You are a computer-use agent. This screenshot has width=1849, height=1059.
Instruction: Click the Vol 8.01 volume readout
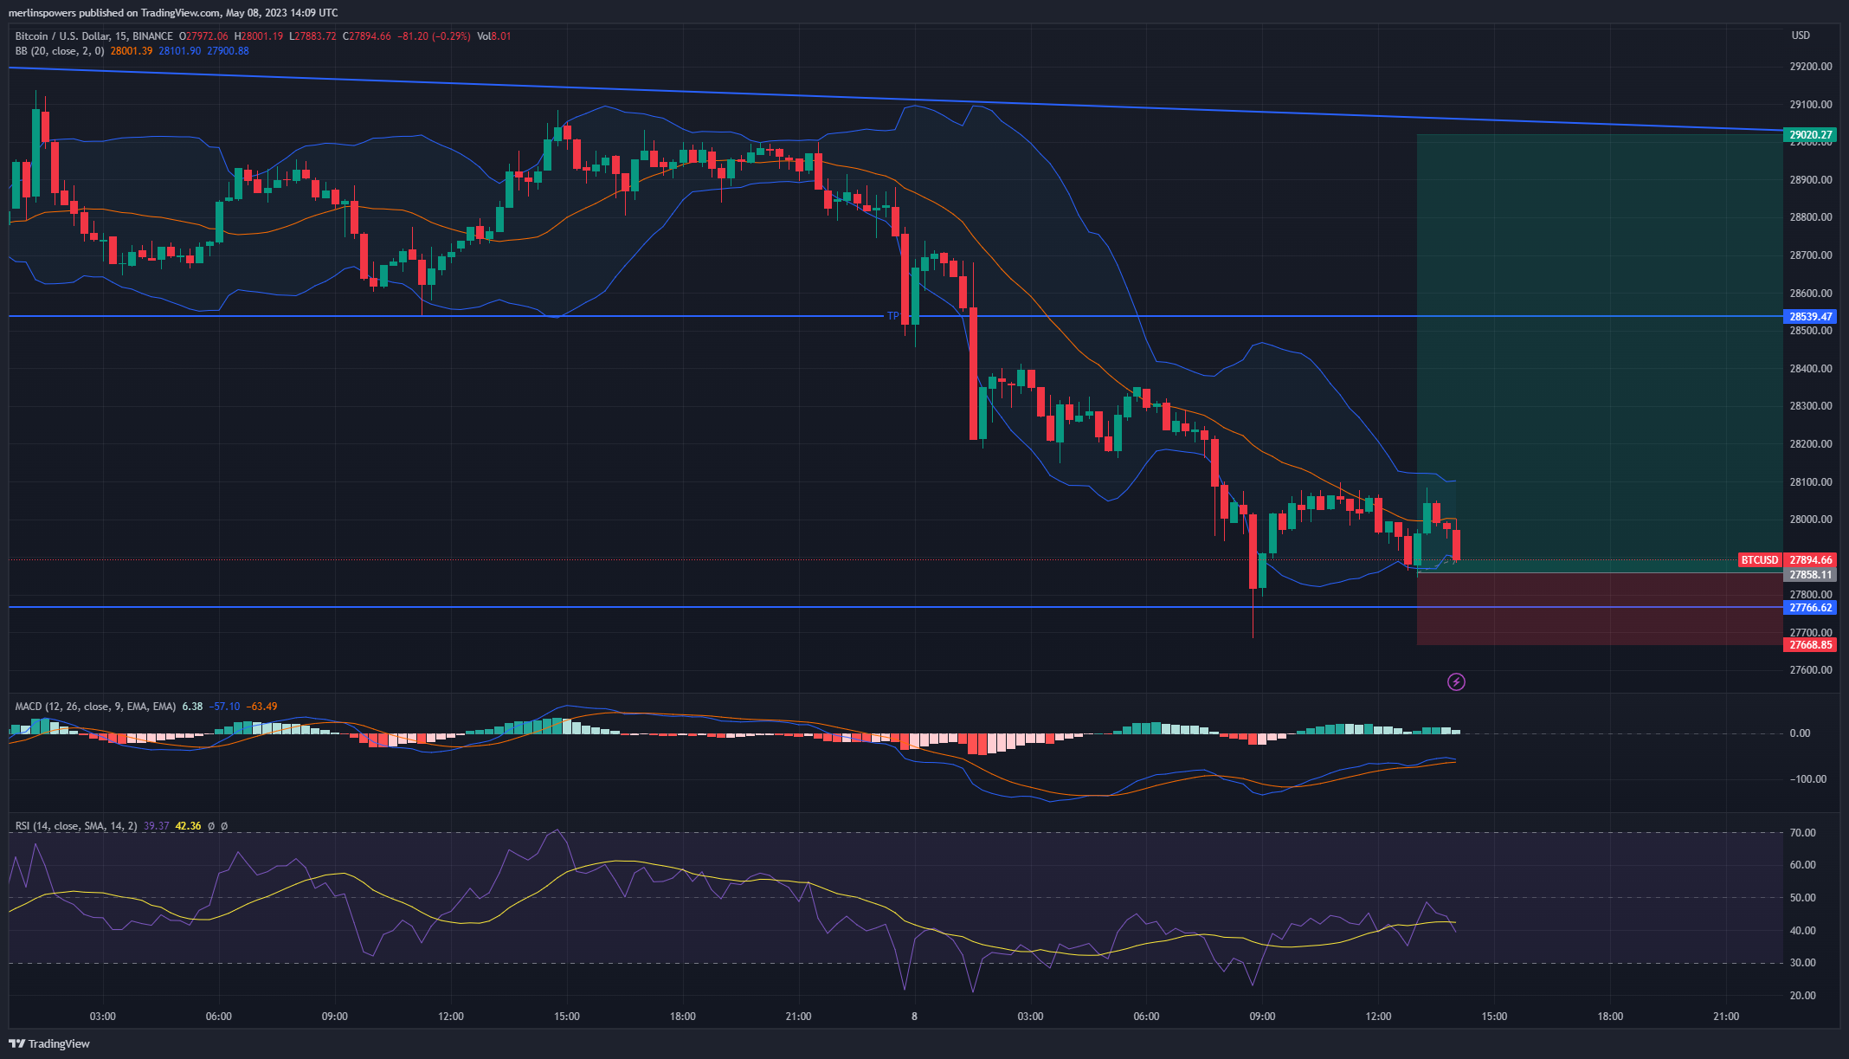tap(494, 36)
